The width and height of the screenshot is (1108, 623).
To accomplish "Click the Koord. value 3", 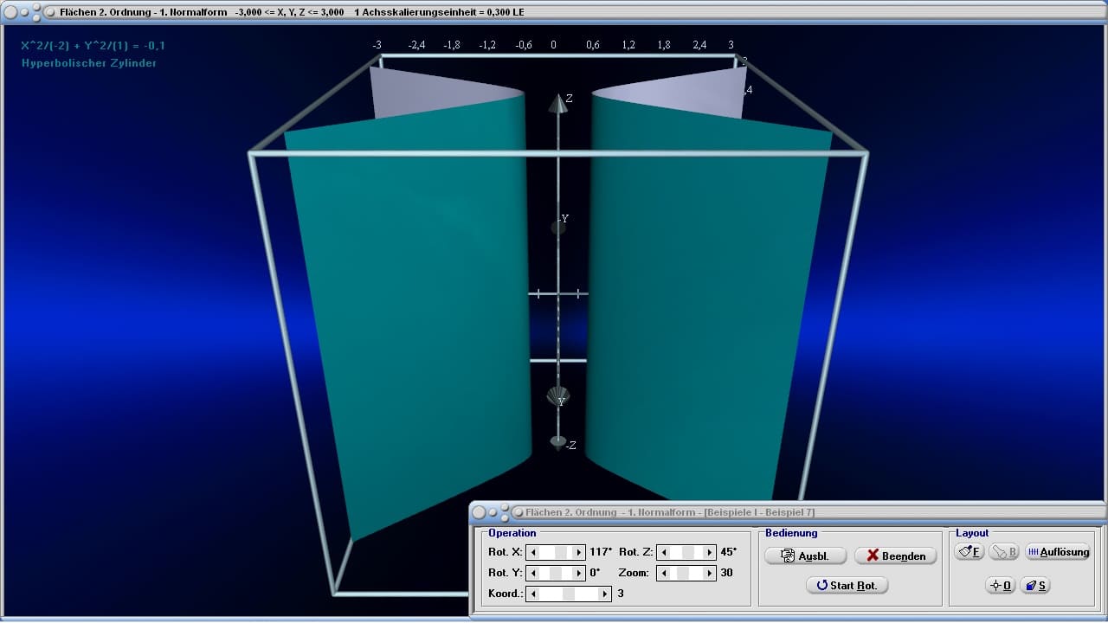I will pos(621,594).
